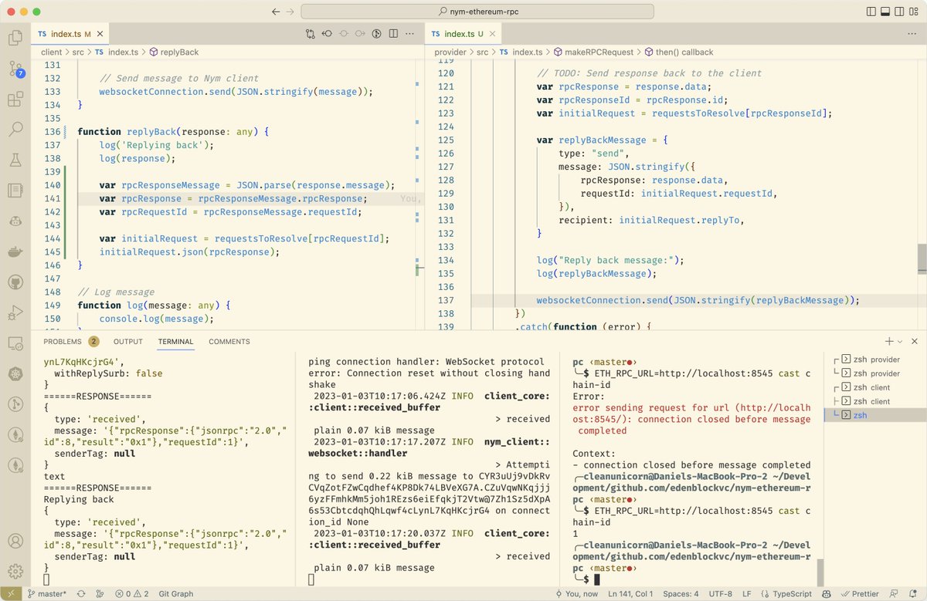The width and height of the screenshot is (927, 601).
Task: Click Split Editor Right in left editor group
Action: pyautogui.click(x=394, y=34)
